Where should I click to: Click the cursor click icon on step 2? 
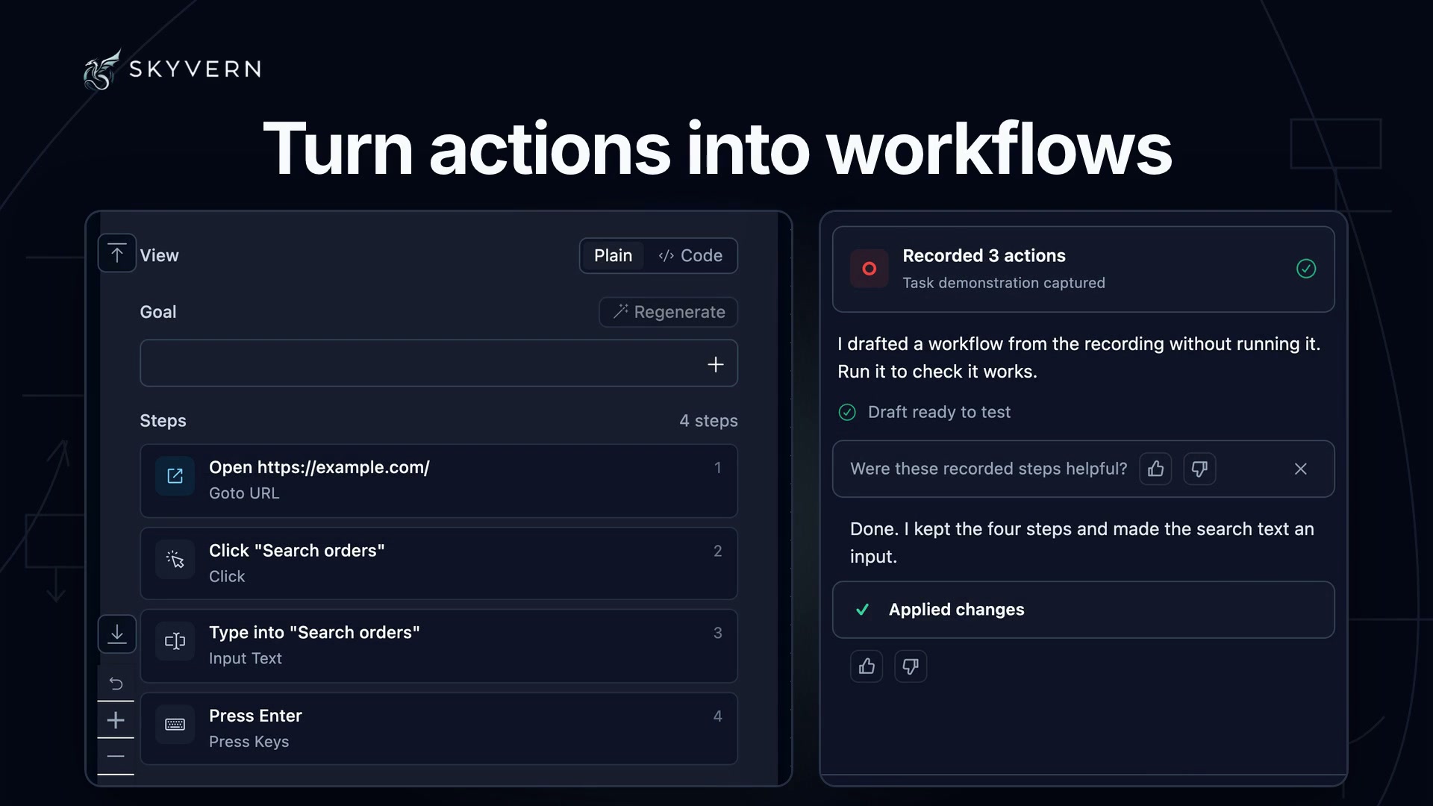tap(175, 559)
